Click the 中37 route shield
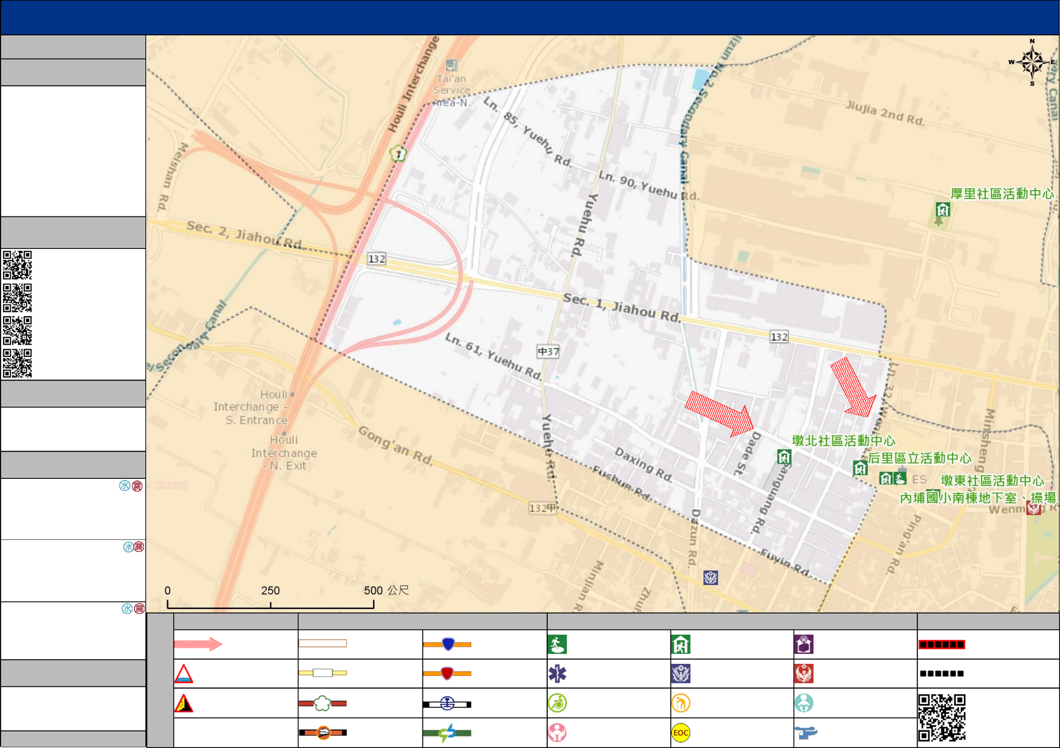The image size is (1060, 748). [x=548, y=352]
